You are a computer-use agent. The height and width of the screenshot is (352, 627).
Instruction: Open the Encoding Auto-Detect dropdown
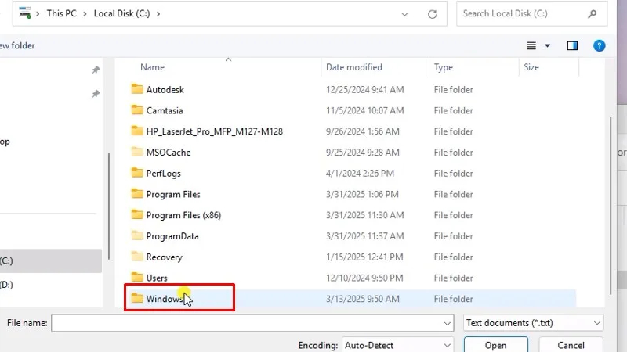(x=397, y=345)
